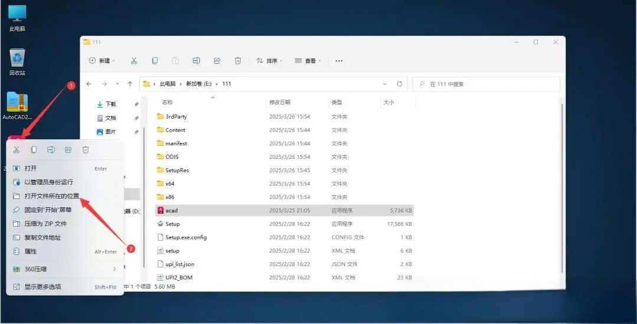Open the Content folder
This screenshot has height=324, width=637.
pos(284,130)
